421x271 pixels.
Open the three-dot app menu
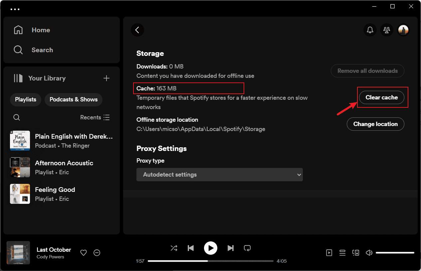click(15, 9)
